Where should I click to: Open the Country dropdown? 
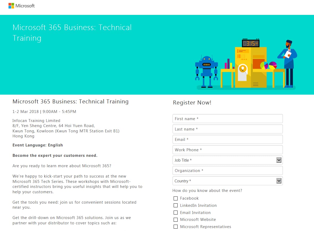click(228, 181)
